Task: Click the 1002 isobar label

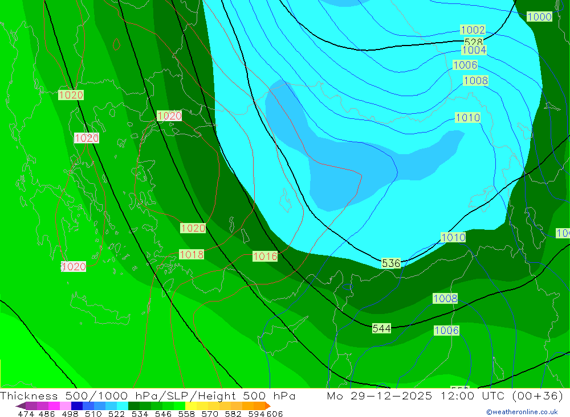Action: tap(473, 30)
